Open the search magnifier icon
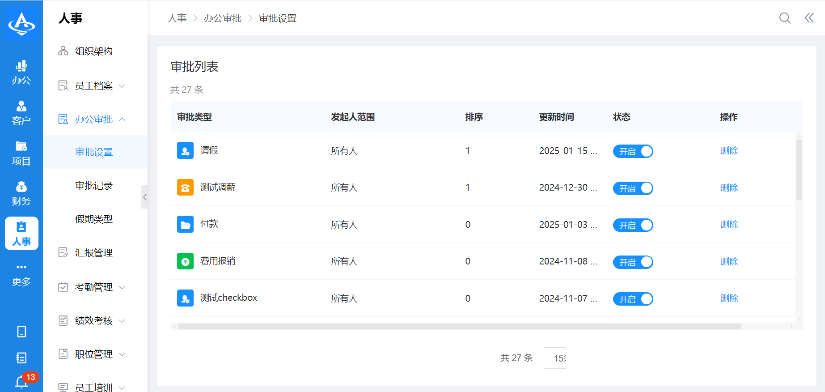825x392 pixels. [x=785, y=18]
